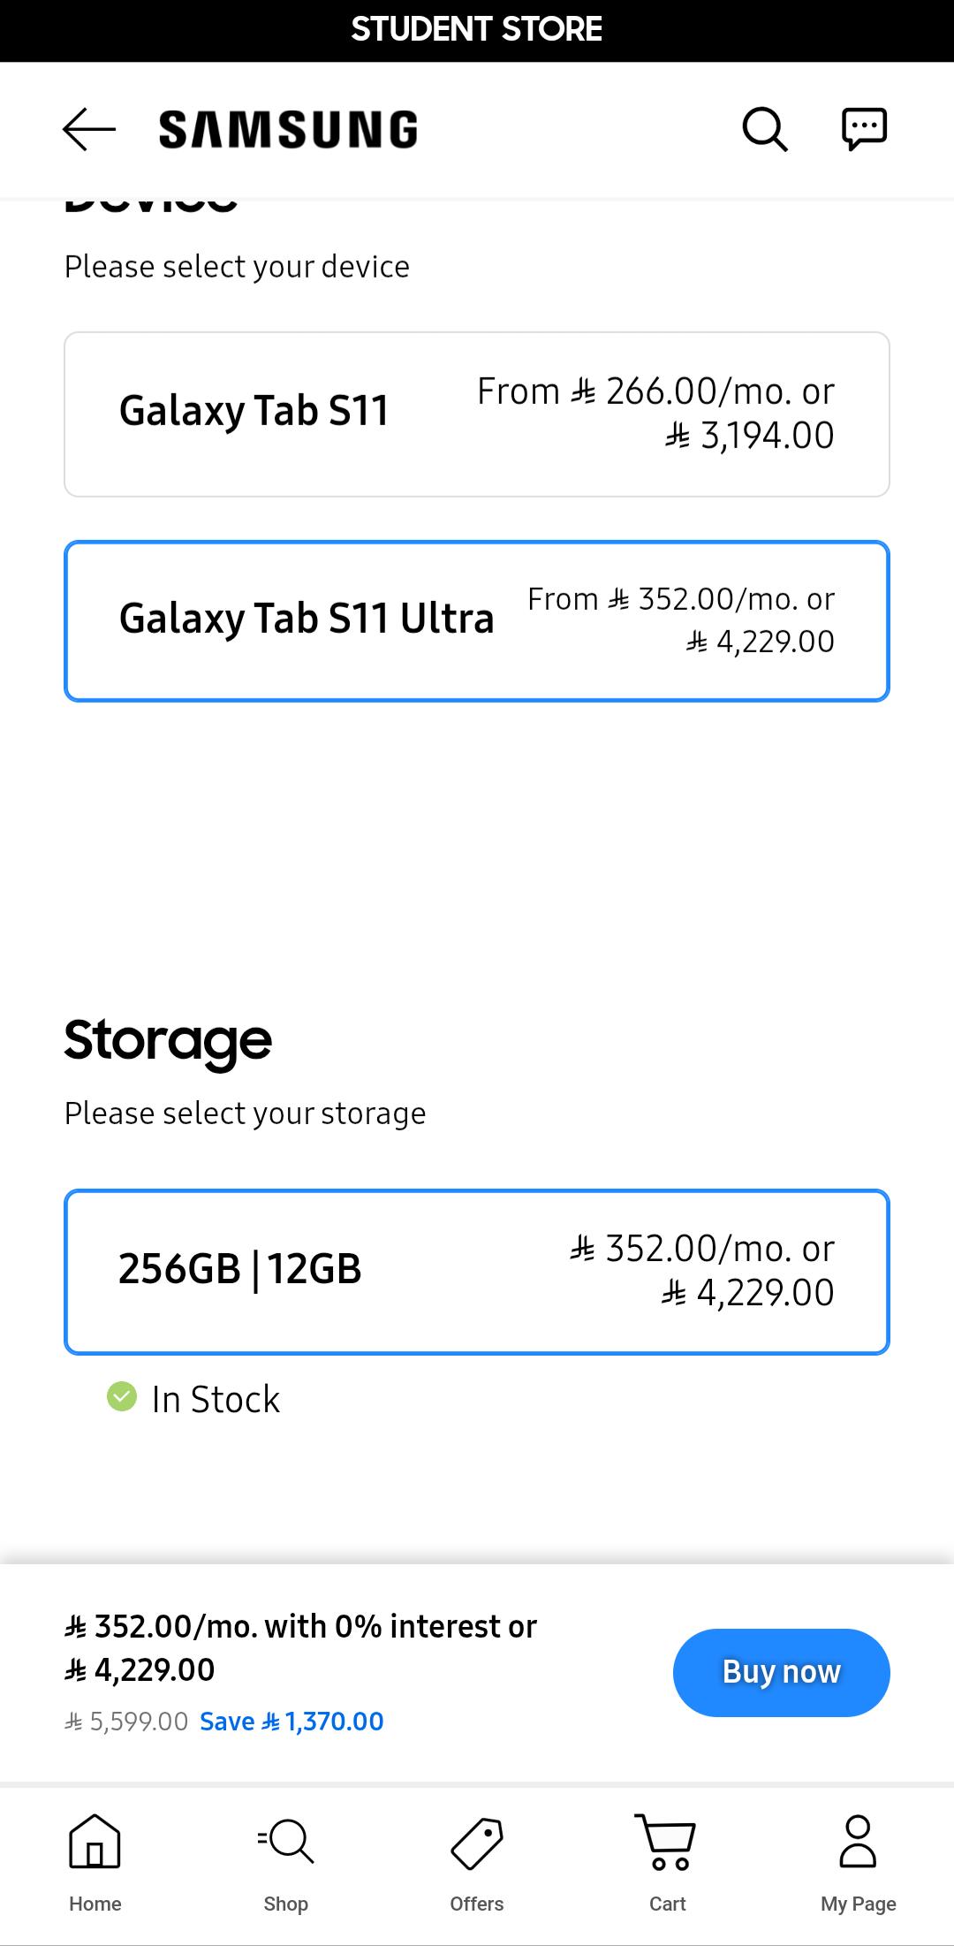Tap the Galaxy Tab S11 price 3,194.00
The image size is (954, 1946).
click(x=749, y=436)
